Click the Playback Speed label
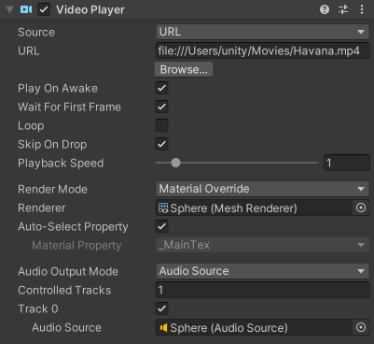This screenshot has height=344, width=374. pos(61,163)
